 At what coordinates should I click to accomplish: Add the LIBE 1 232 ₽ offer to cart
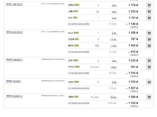[x=149, y=12]
